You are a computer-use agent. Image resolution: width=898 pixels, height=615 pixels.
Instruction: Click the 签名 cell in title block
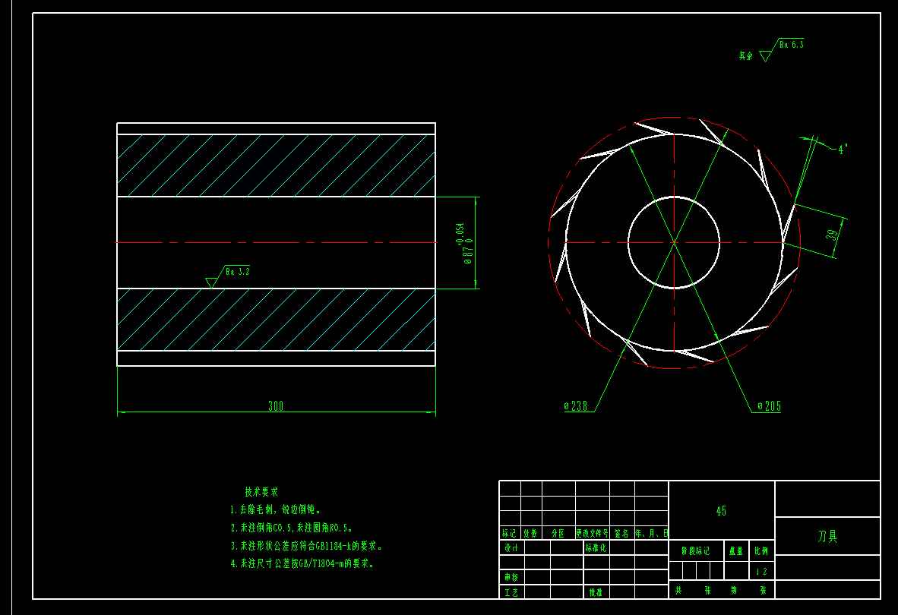click(x=621, y=533)
